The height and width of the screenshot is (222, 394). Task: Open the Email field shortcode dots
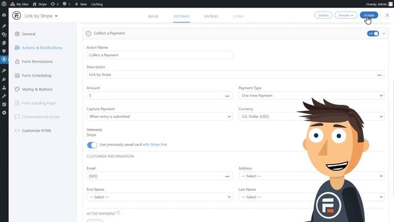(227, 176)
